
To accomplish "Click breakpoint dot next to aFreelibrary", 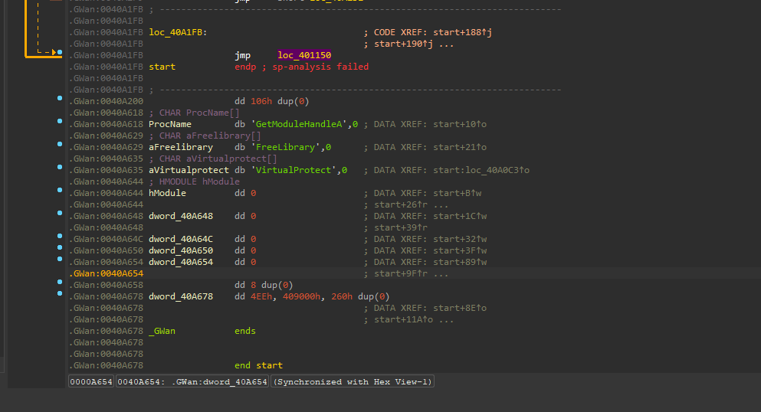I will pos(60,144).
